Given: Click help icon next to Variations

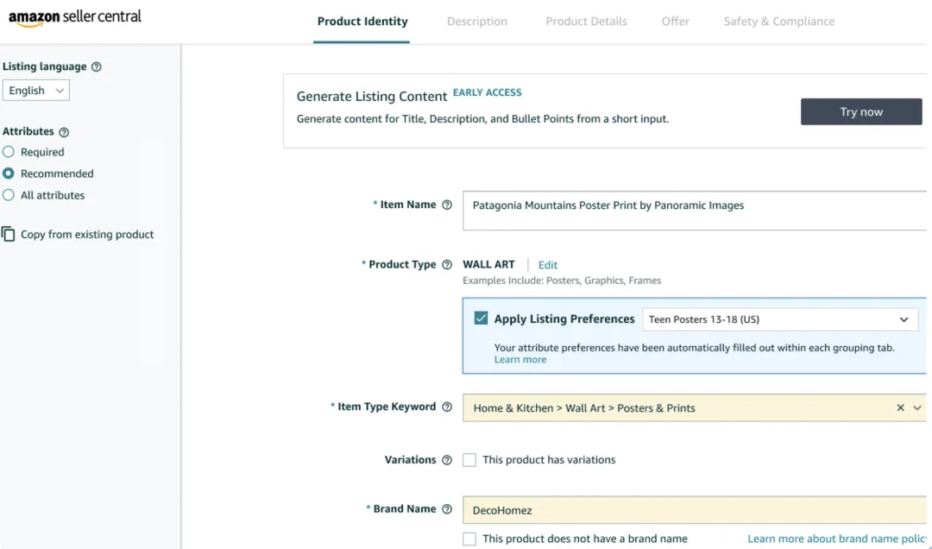Looking at the screenshot, I should 447,460.
